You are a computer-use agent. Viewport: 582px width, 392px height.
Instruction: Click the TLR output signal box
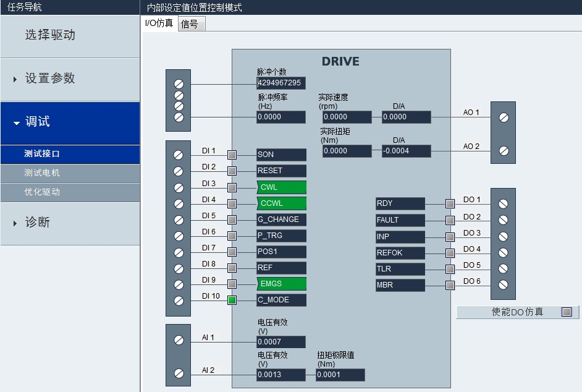[400, 269]
